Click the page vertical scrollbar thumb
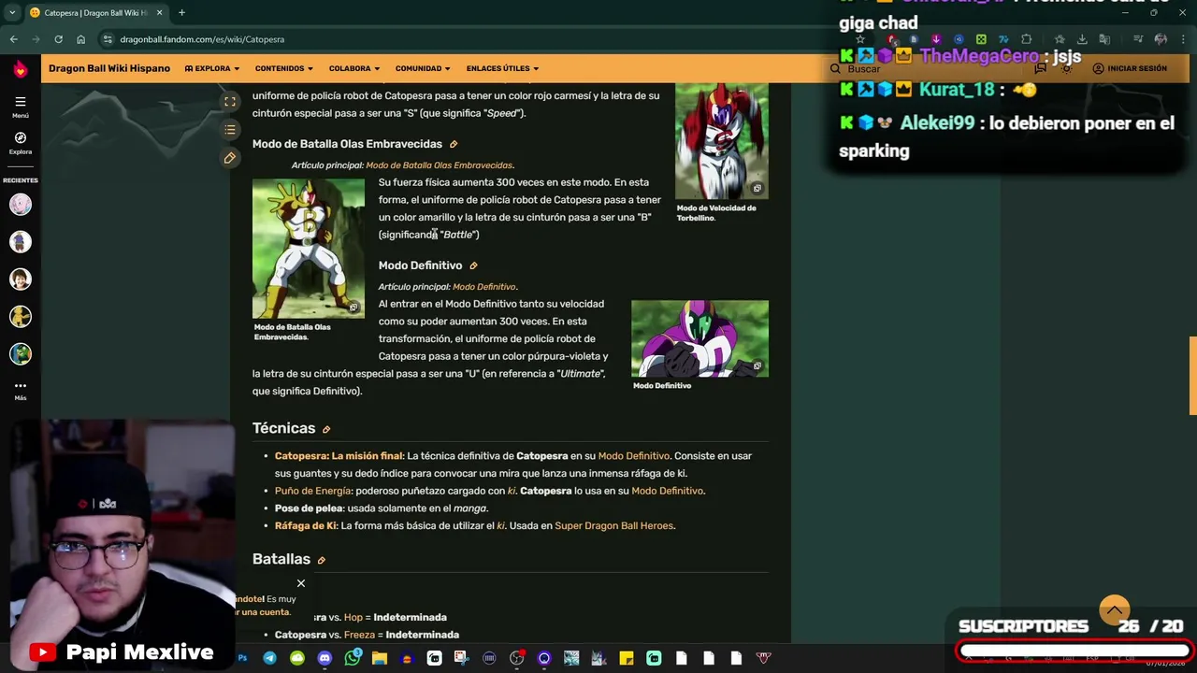This screenshot has height=673, width=1197. click(1192, 375)
